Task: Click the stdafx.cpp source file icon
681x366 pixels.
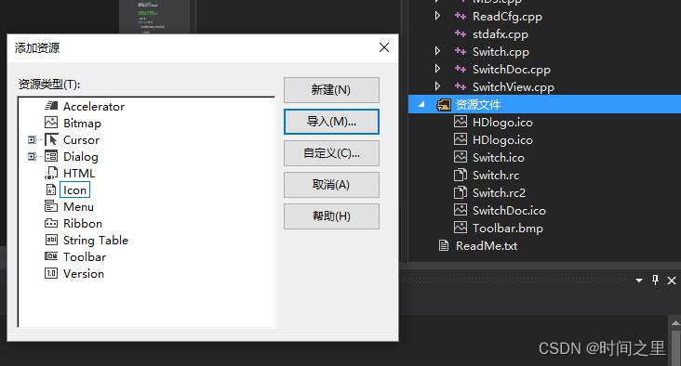Action: (x=461, y=33)
